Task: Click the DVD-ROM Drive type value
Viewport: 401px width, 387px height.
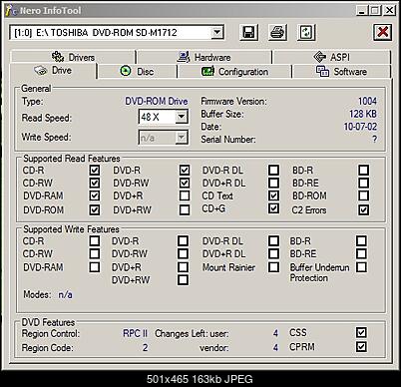Action: click(157, 101)
